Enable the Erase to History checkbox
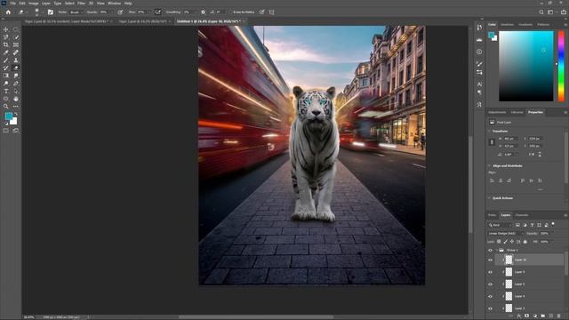The image size is (569, 320). [231, 12]
